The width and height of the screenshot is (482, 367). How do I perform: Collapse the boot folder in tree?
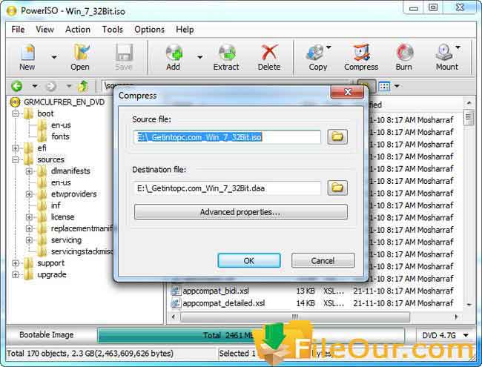[x=16, y=113]
